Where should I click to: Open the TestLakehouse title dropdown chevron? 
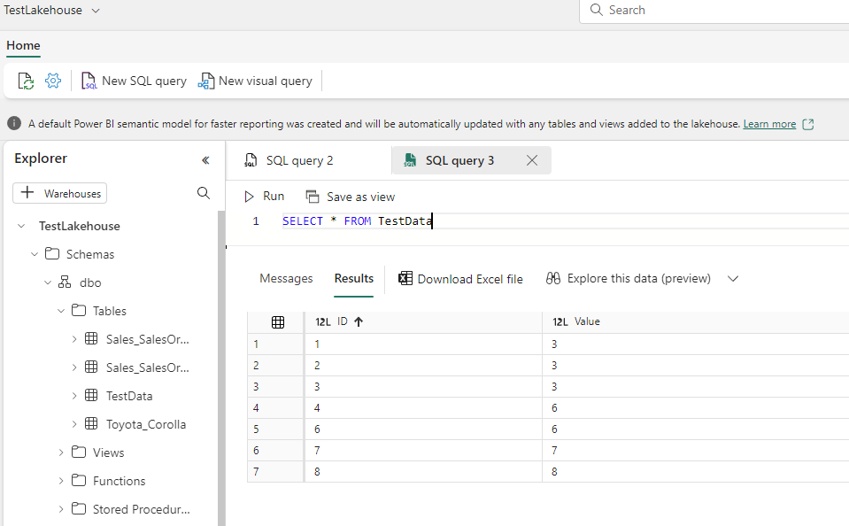pyautogui.click(x=96, y=11)
